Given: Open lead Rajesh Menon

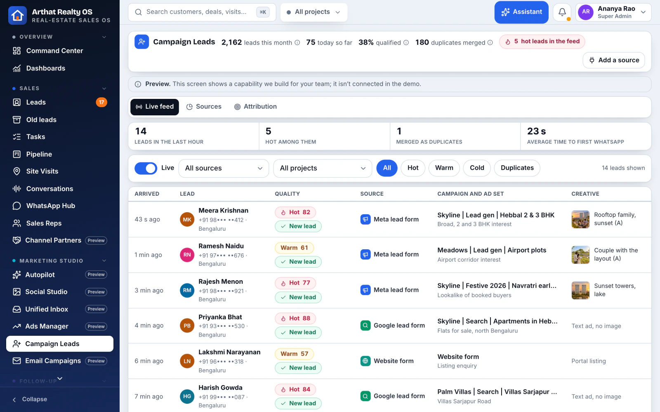Looking at the screenshot, I should (221, 282).
